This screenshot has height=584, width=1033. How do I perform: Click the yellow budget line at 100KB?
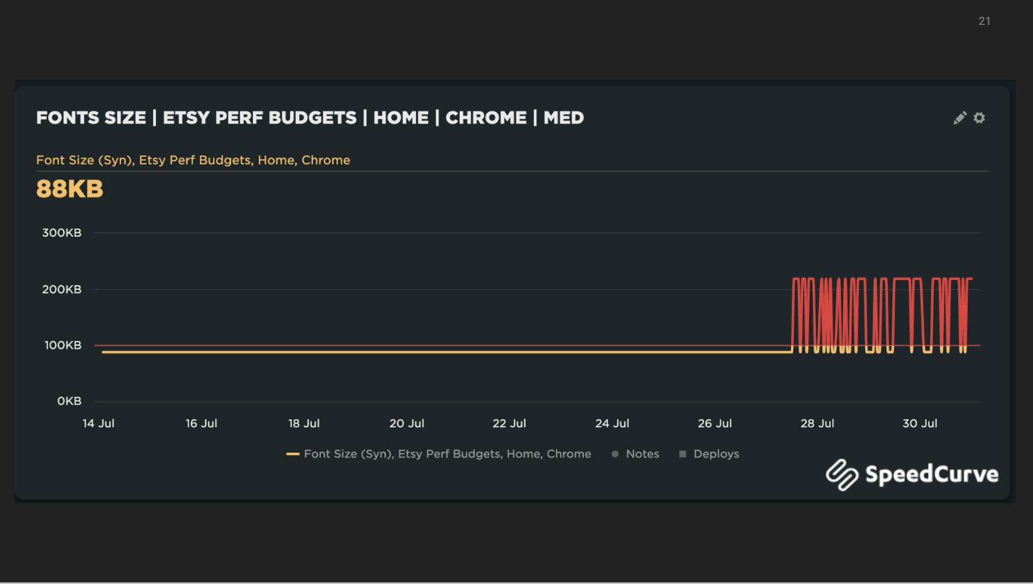pos(406,351)
